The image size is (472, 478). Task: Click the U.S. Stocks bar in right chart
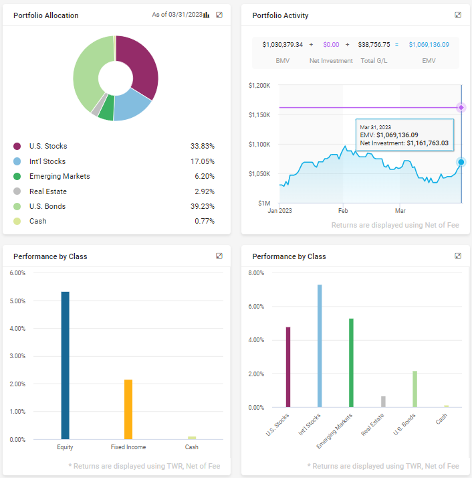pyautogui.click(x=288, y=367)
